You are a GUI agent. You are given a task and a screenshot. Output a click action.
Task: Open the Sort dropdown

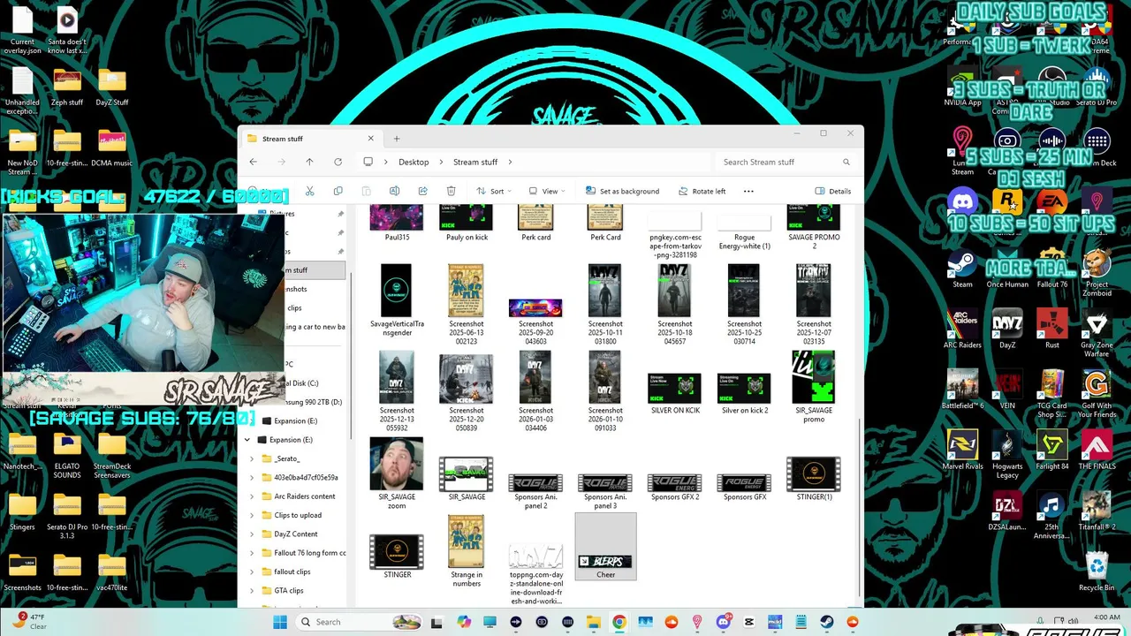pyautogui.click(x=493, y=191)
